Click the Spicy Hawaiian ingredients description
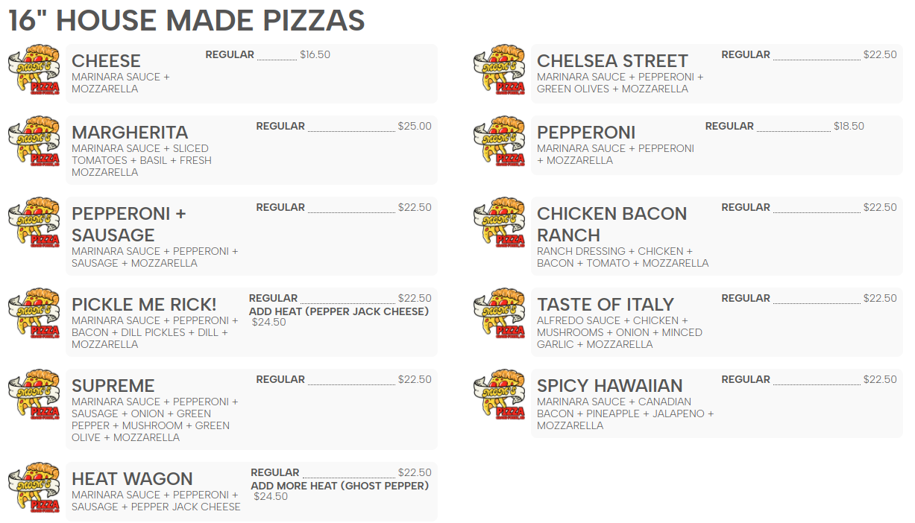This screenshot has width=915, height=523. click(x=625, y=413)
